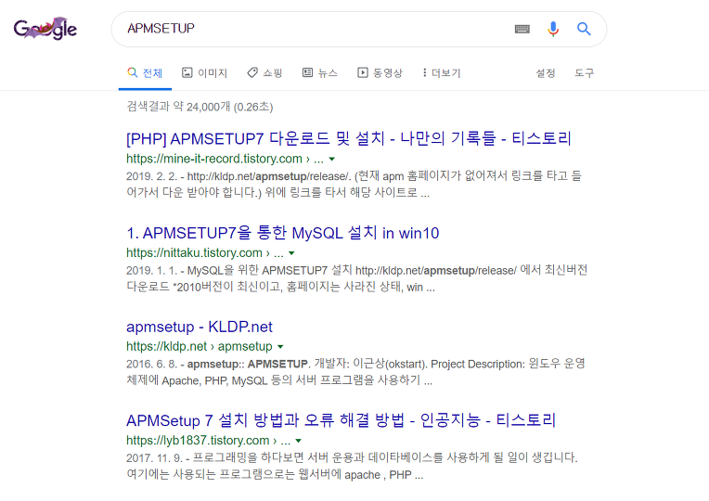Click the blue magnifier search button

point(584,29)
